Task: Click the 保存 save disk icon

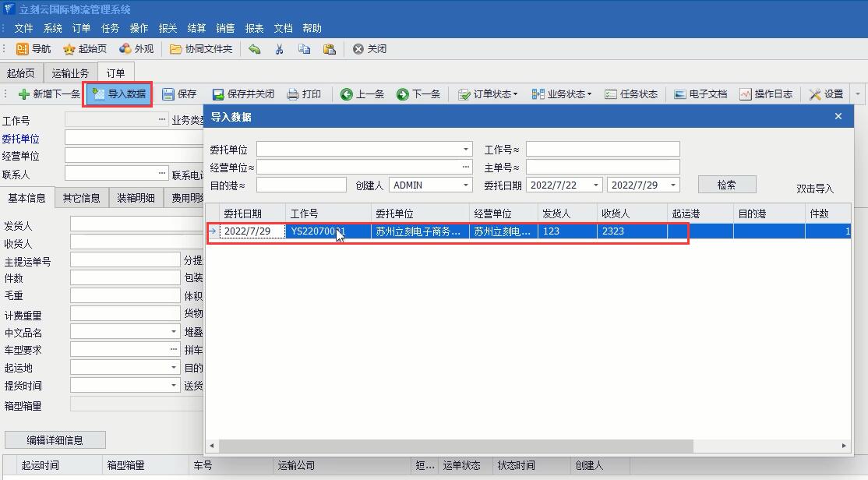Action: 169,94
